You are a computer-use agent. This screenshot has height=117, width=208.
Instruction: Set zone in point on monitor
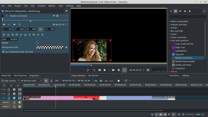click(x=88, y=70)
